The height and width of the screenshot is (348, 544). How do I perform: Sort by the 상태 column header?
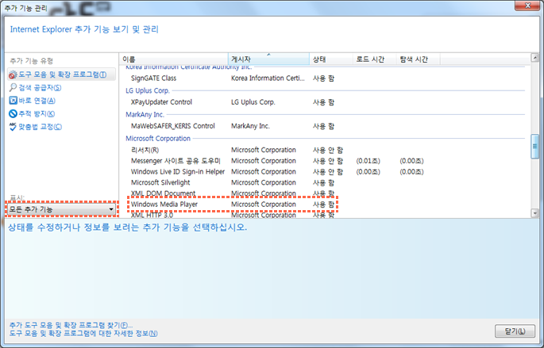331,59
